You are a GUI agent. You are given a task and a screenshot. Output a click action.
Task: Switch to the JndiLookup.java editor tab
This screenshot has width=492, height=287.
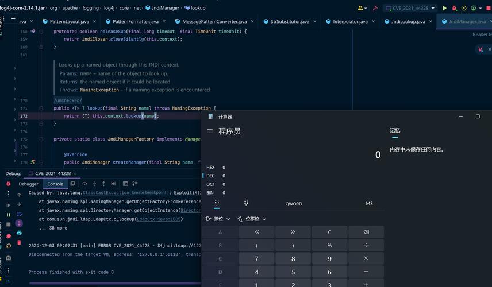[x=408, y=21]
